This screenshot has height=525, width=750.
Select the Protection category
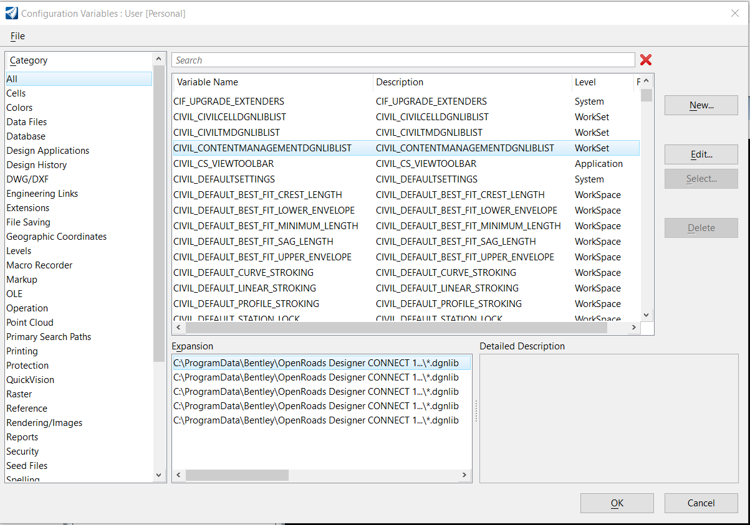click(79, 366)
